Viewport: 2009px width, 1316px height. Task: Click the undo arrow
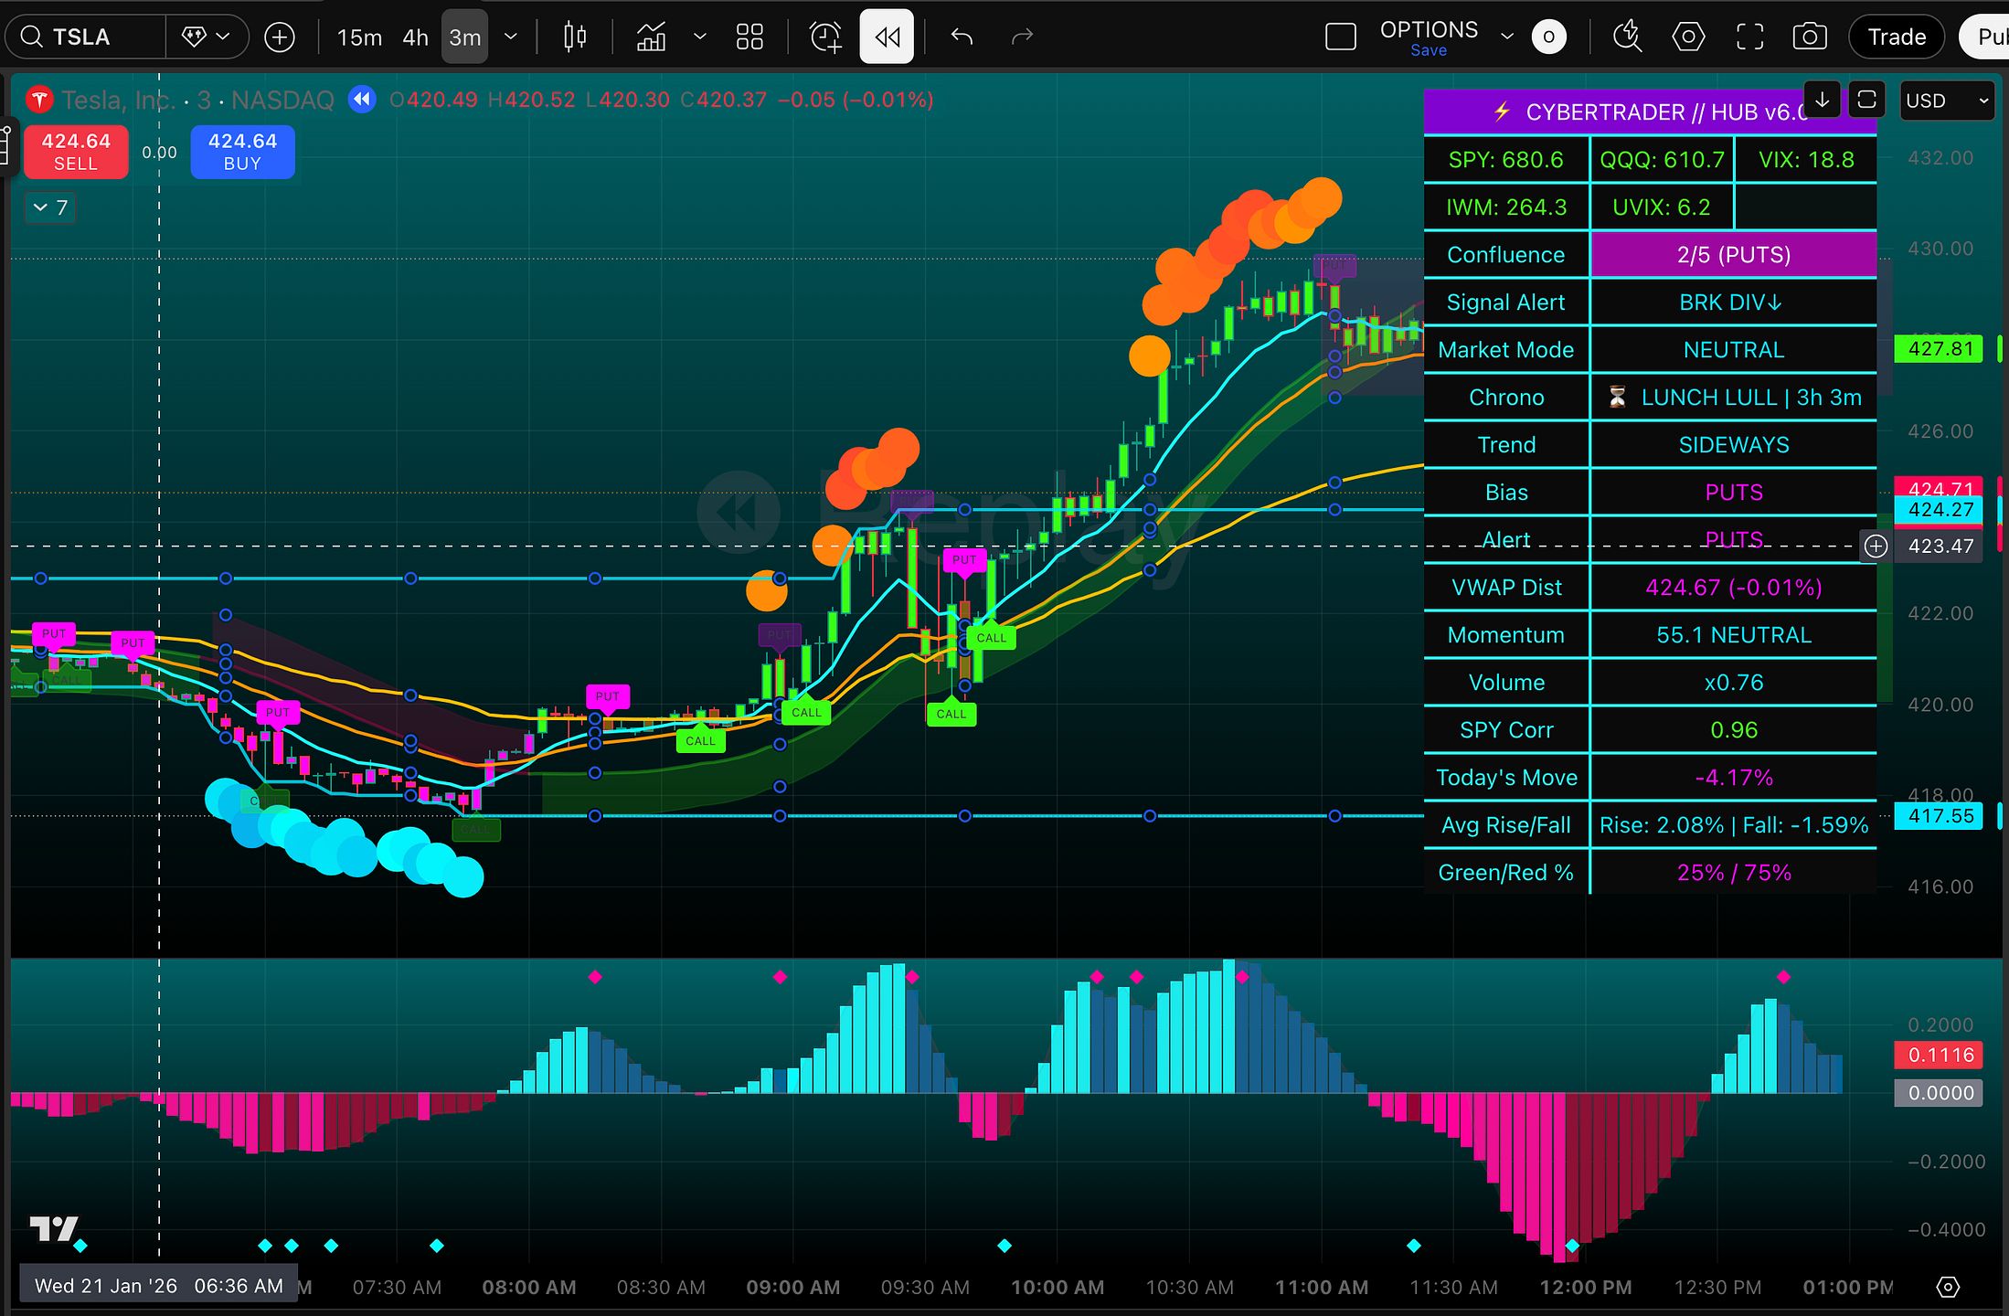962,37
